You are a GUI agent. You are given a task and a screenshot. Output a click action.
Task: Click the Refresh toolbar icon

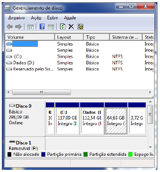(63, 27)
